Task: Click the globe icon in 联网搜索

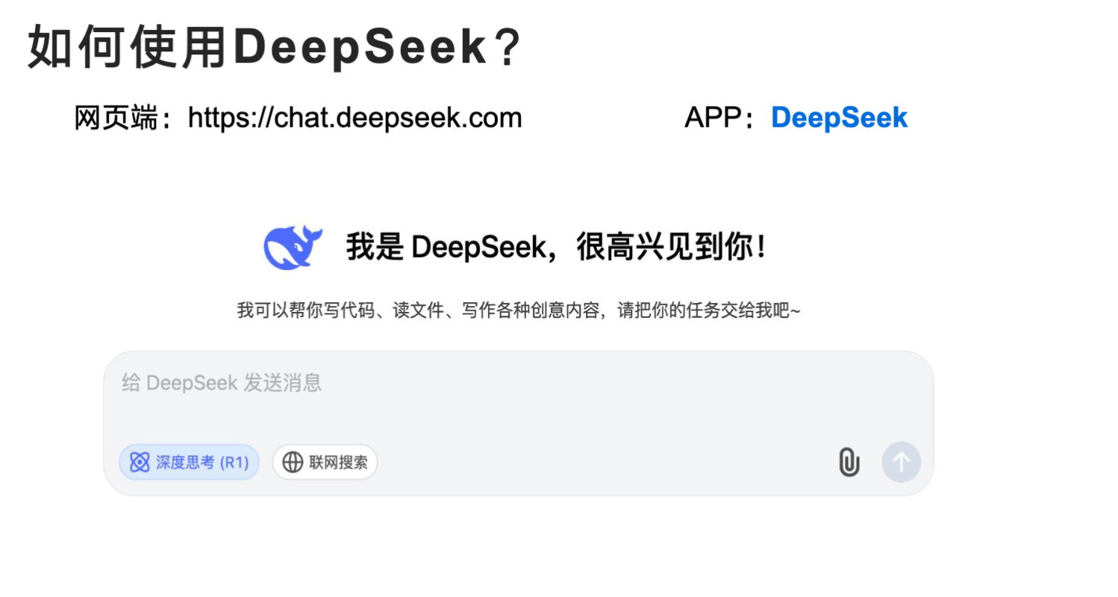Action: click(x=293, y=463)
